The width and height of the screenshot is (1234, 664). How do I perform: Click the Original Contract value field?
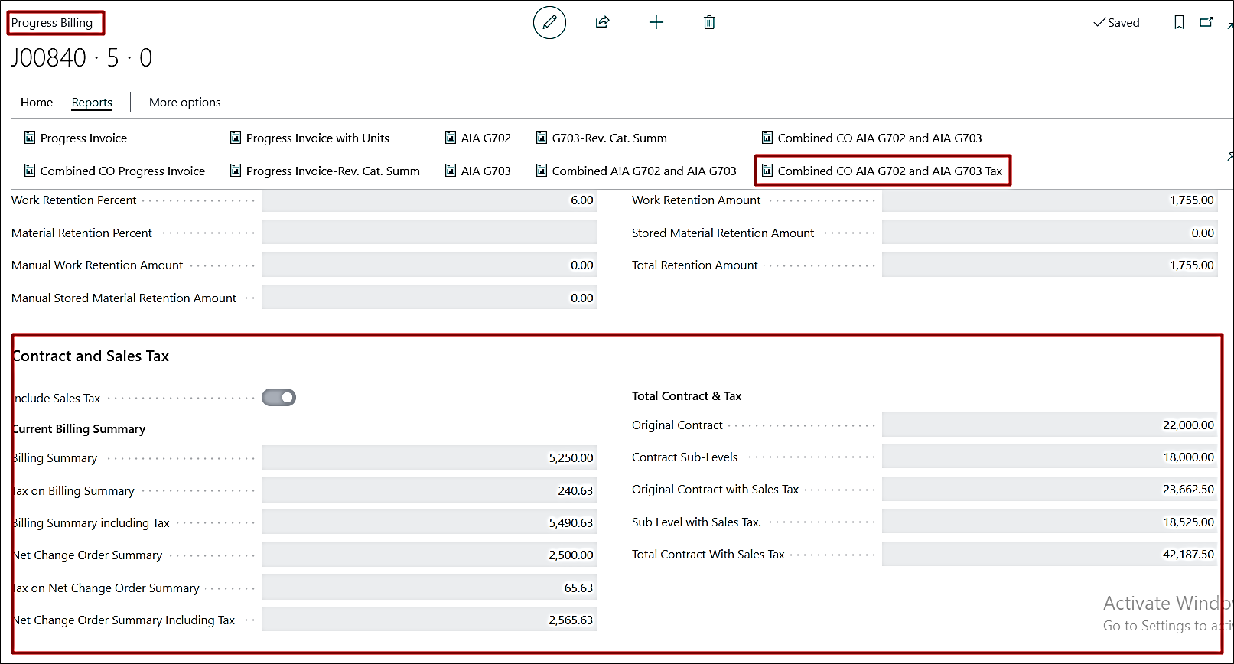(x=1050, y=425)
